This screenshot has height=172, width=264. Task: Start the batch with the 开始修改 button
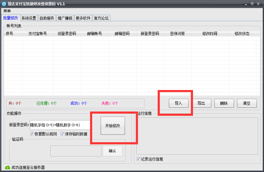pyautogui.click(x=113, y=126)
